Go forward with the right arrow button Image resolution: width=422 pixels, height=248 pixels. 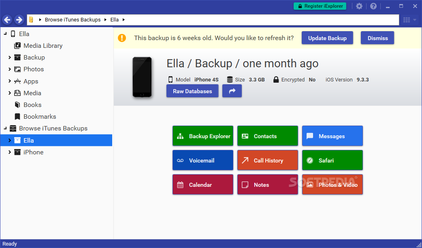click(x=19, y=20)
